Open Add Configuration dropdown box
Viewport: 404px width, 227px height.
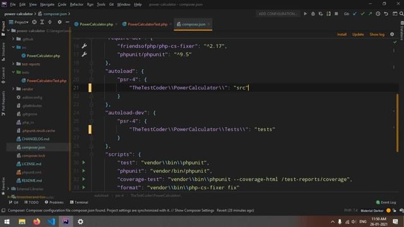point(278,14)
